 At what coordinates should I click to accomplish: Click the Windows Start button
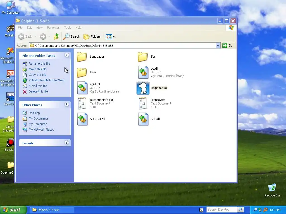(13, 210)
